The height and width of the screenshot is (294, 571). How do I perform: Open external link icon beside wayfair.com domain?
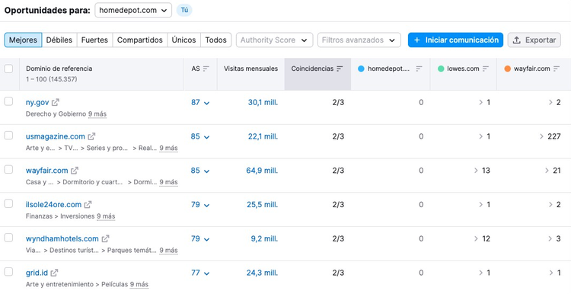(75, 171)
